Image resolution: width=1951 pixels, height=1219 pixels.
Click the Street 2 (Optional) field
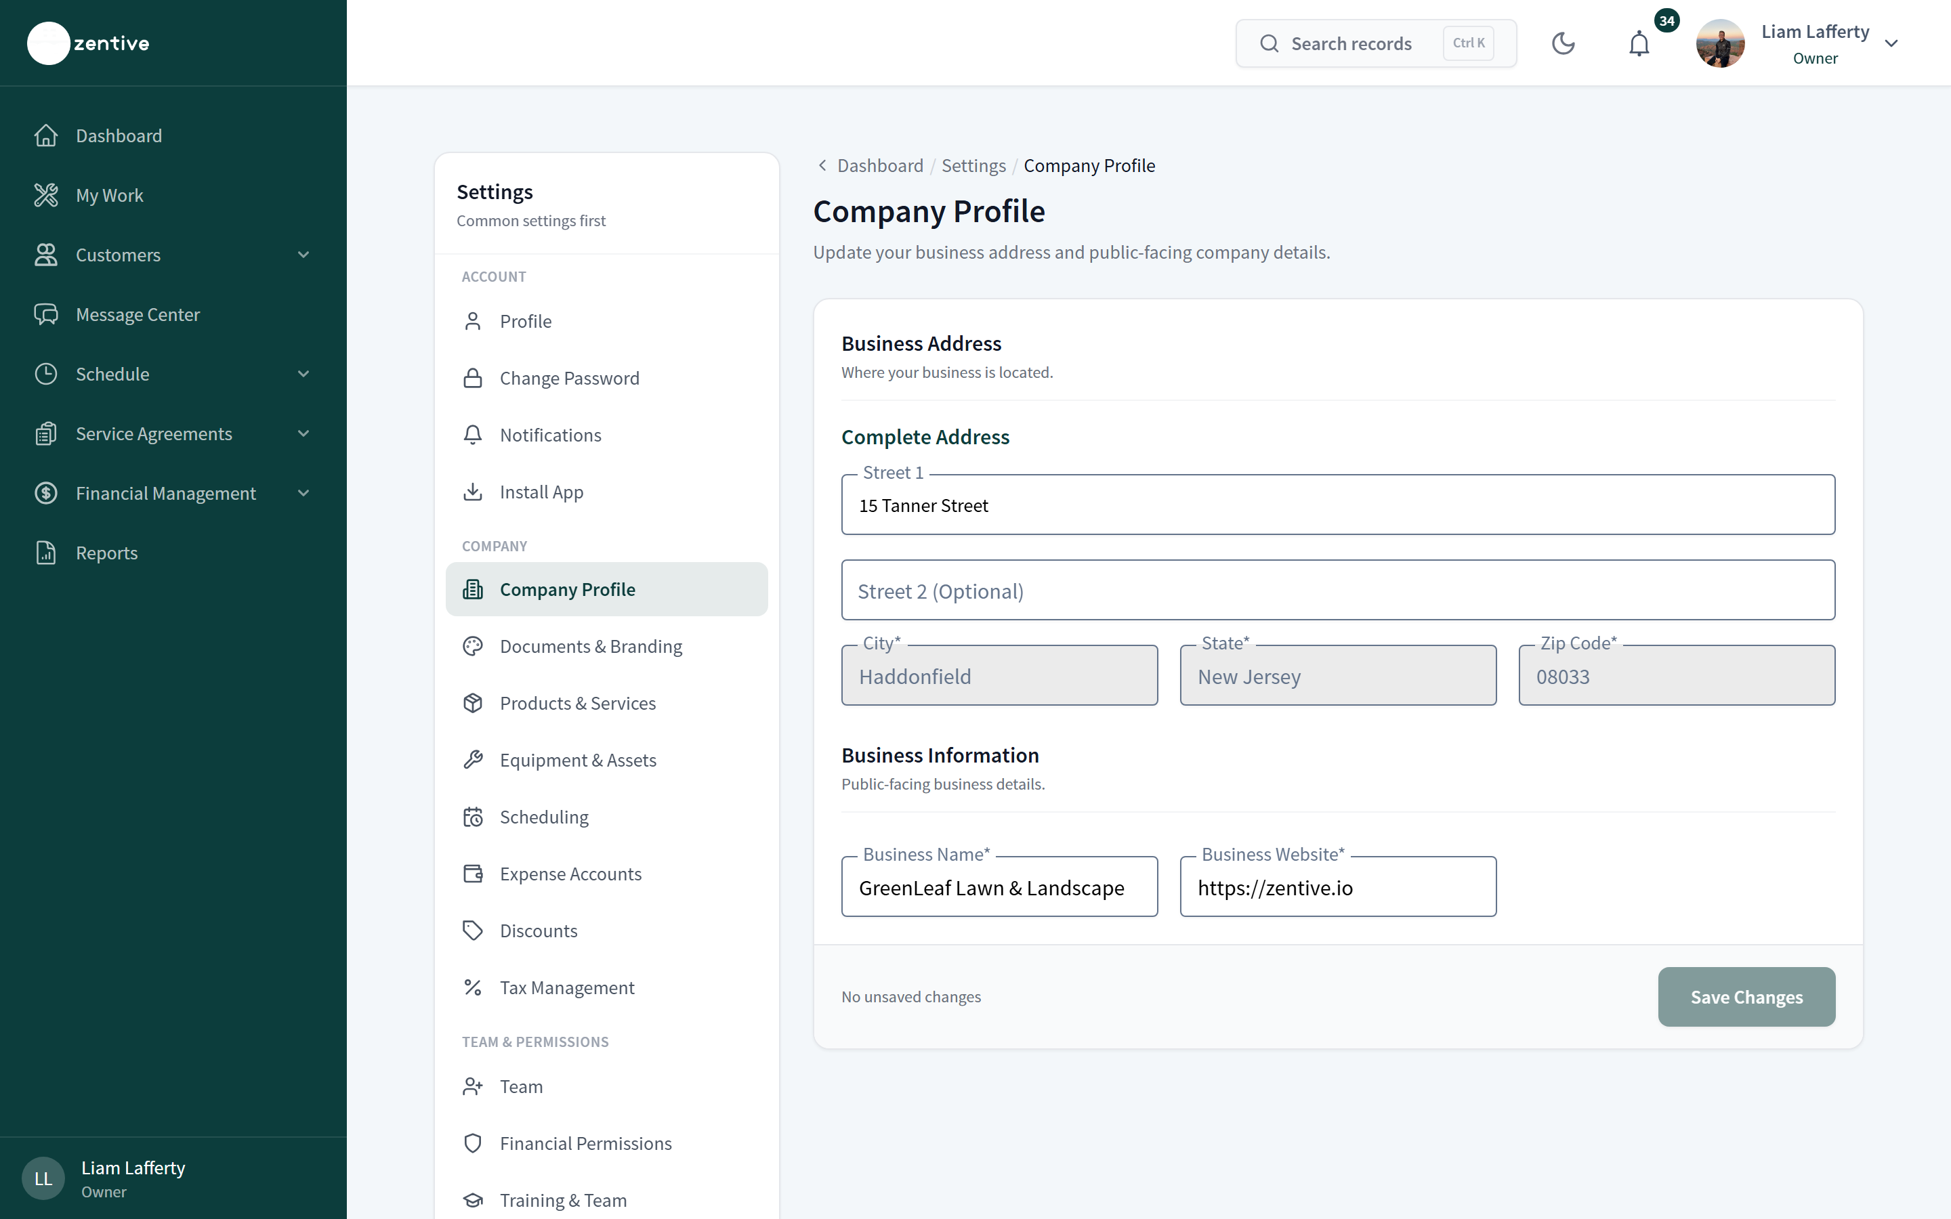click(1339, 590)
